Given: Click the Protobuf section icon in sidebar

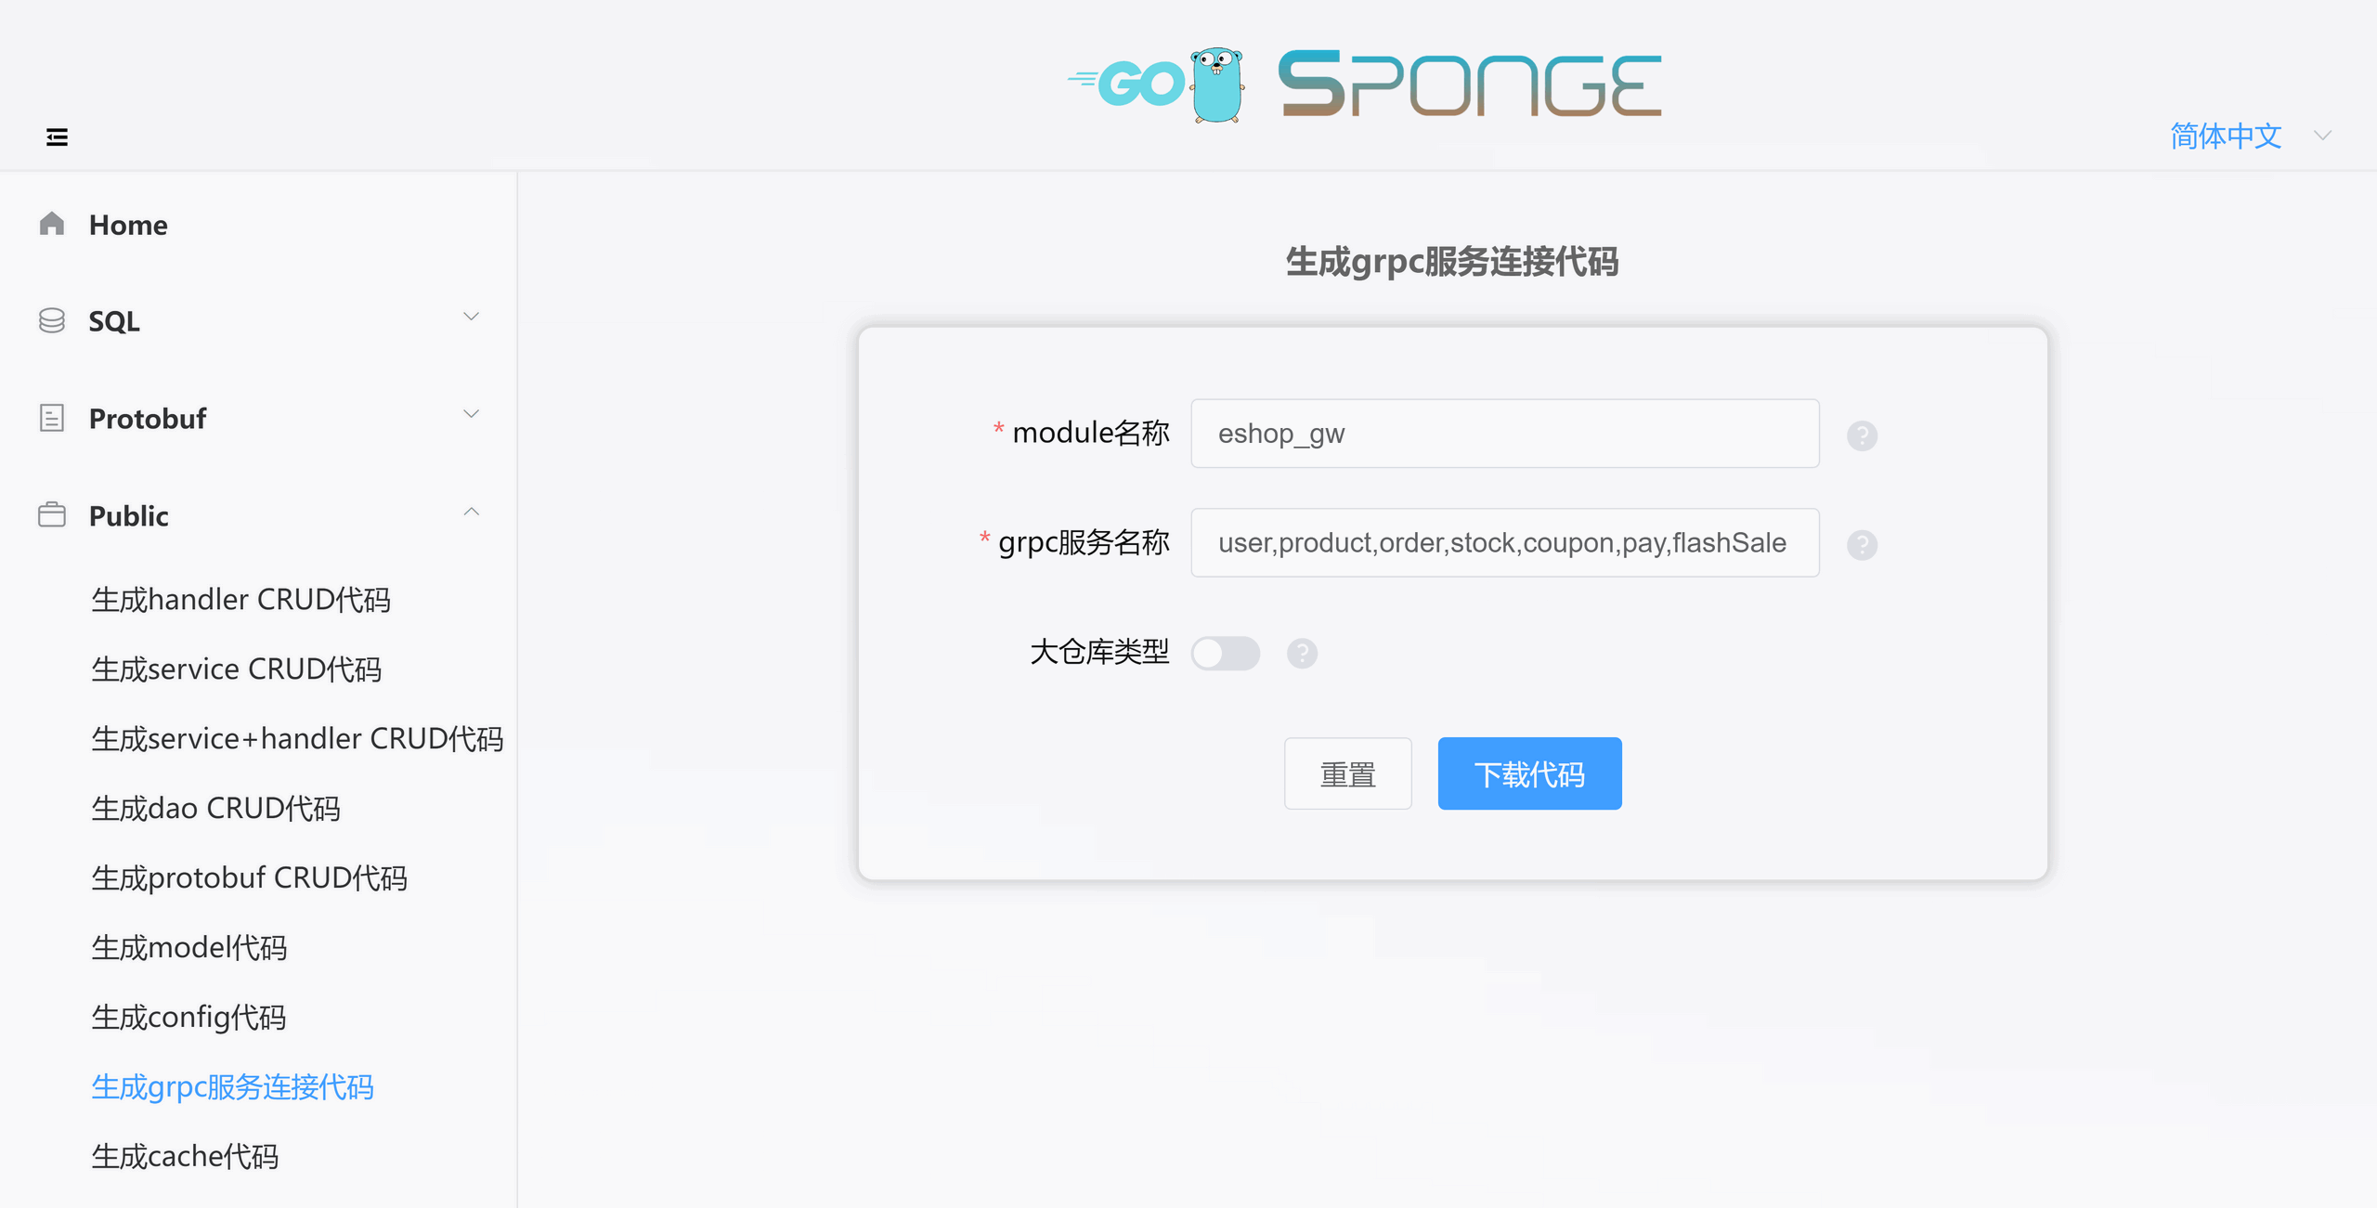Looking at the screenshot, I should (x=51, y=418).
